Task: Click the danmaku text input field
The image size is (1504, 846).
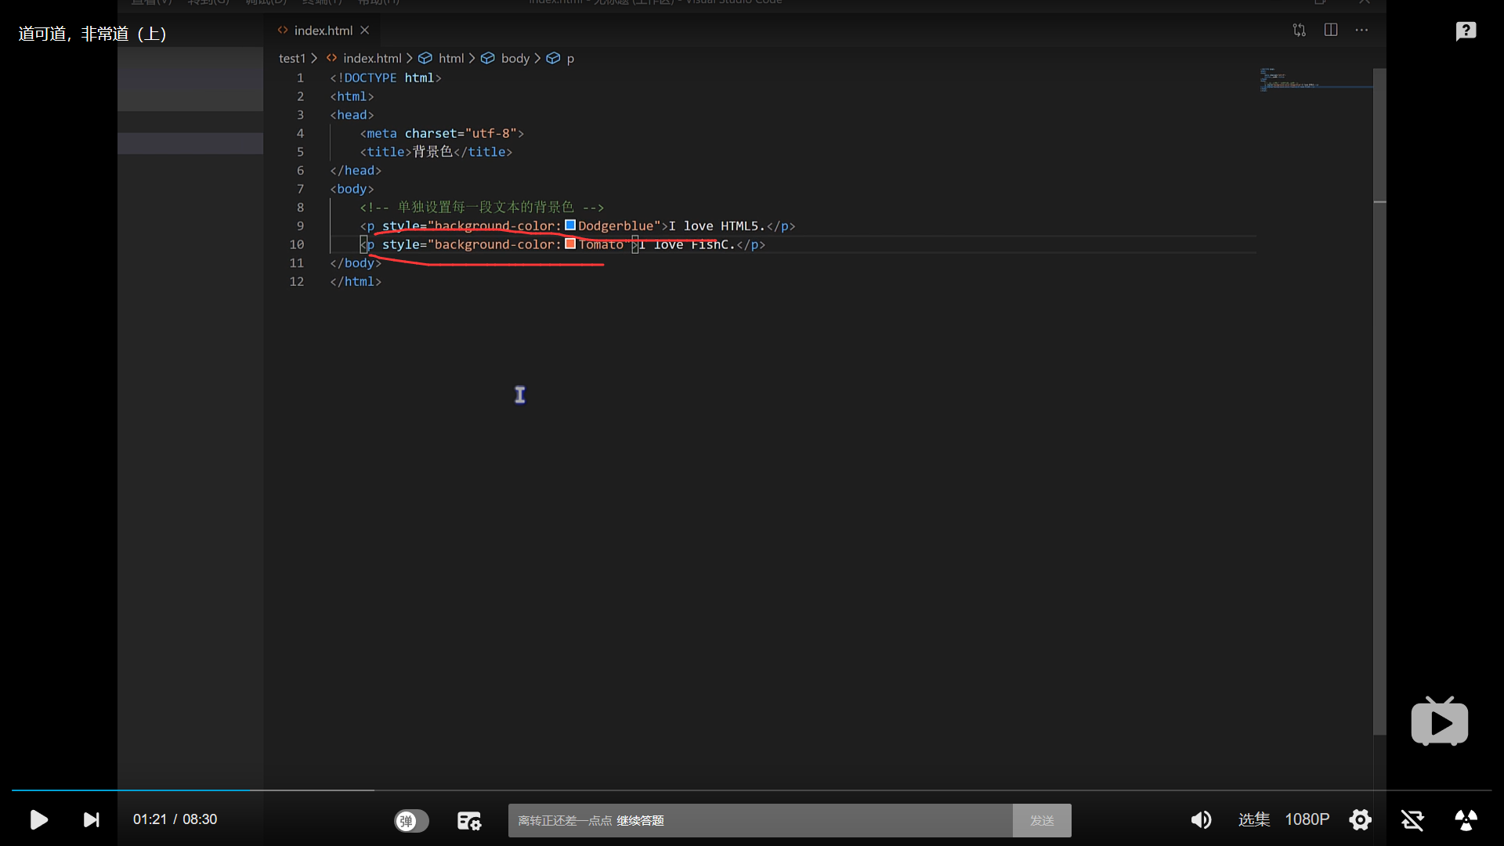Action: [x=760, y=820]
